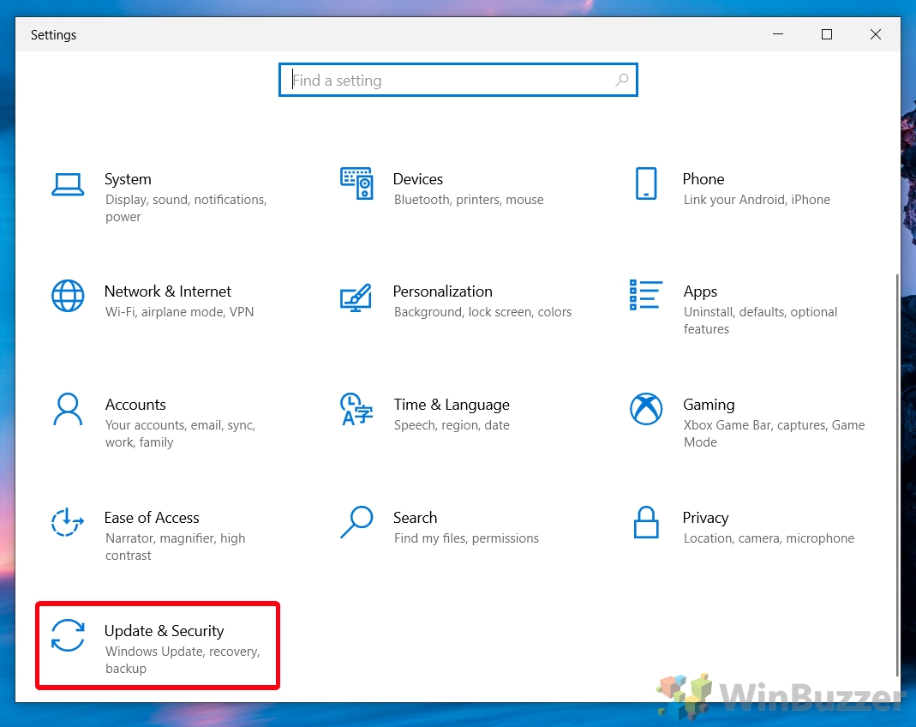Open Search settings via the magnifier icon
This screenshot has width=916, height=727.
356,523
